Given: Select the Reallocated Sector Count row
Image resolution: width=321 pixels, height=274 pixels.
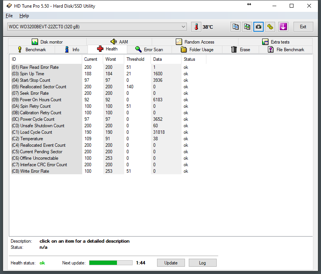Looking at the screenshot, I should 43,87.
